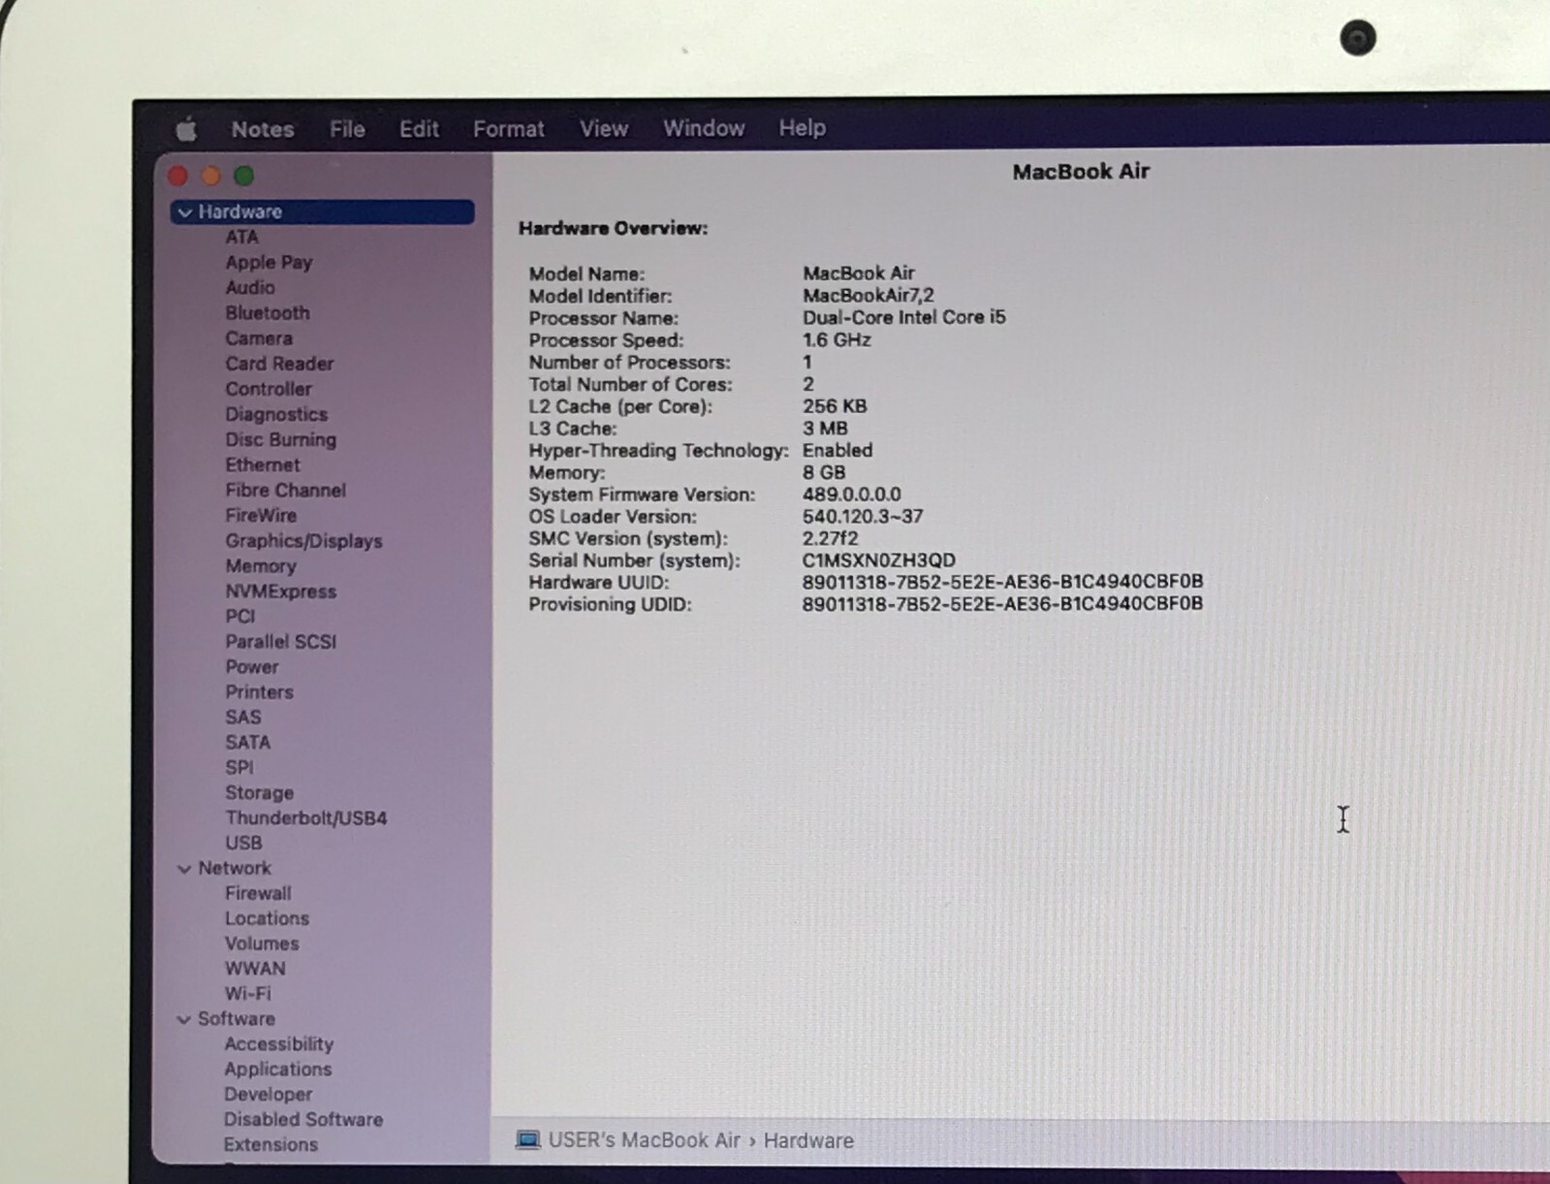The image size is (1550, 1184).
Task: Show Bluetooth information
Action: click(268, 313)
